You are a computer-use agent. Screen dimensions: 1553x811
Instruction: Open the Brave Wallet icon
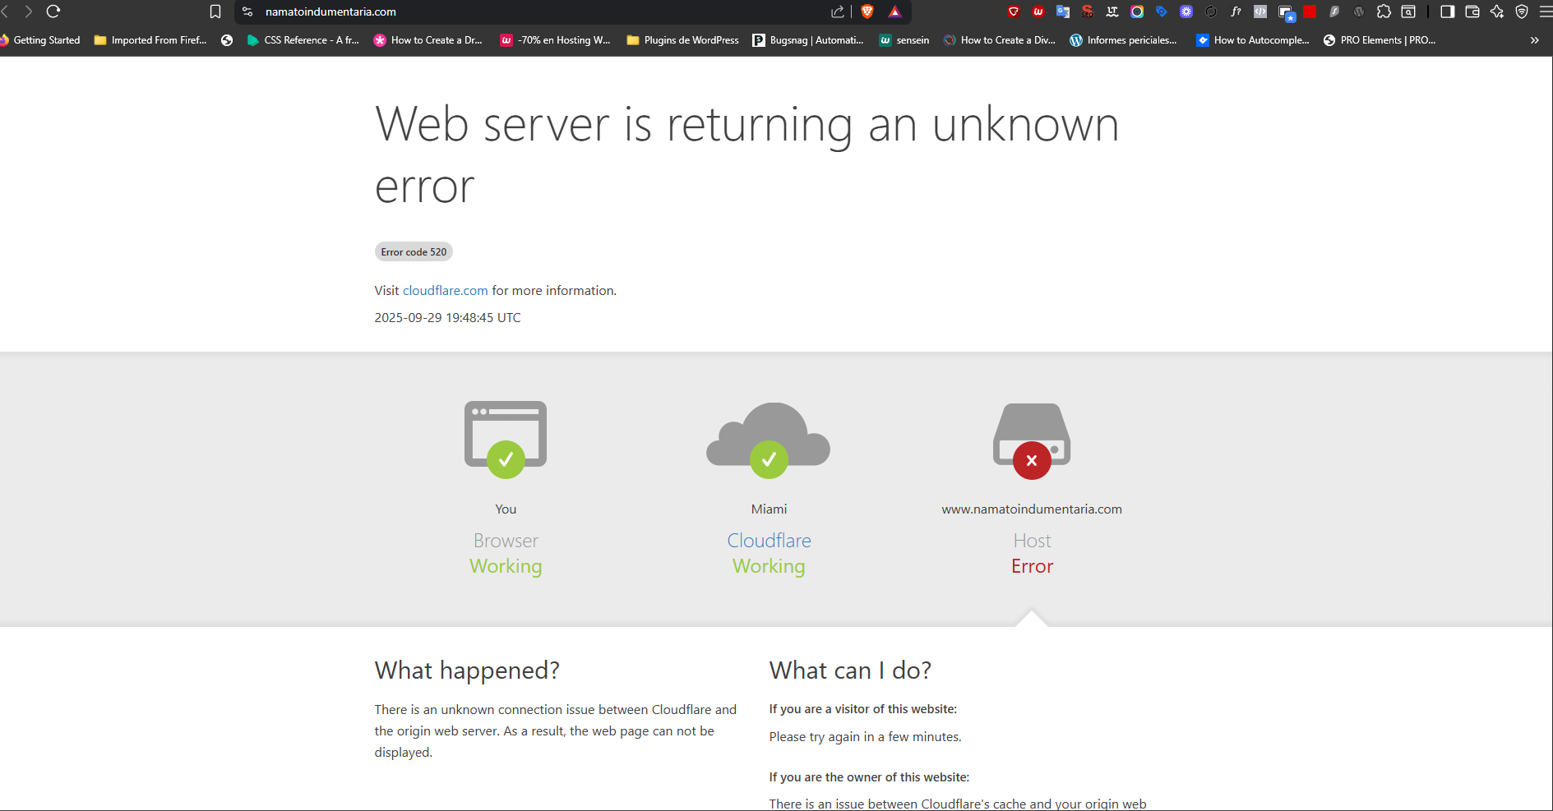pyautogui.click(x=1472, y=12)
